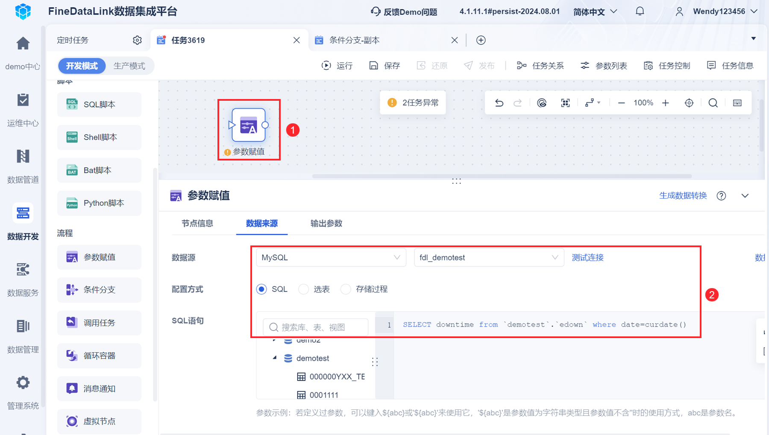Zoom out the canvas with minus
Viewport: 769px width, 435px height.
point(622,103)
